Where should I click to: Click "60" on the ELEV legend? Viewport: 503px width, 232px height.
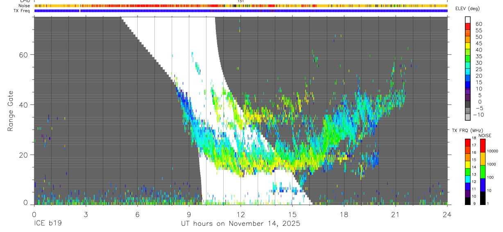pyautogui.click(x=478, y=24)
